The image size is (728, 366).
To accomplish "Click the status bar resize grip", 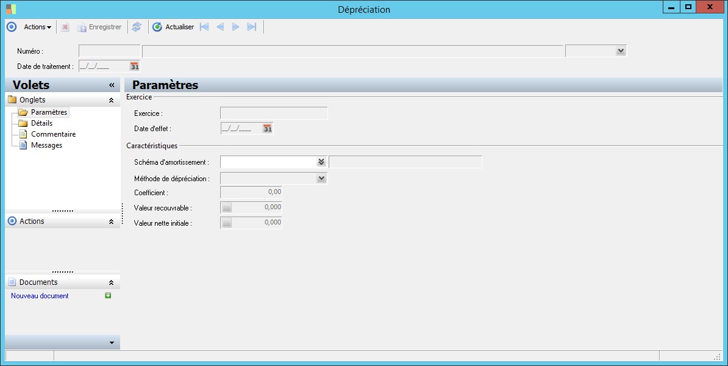I will [717, 356].
